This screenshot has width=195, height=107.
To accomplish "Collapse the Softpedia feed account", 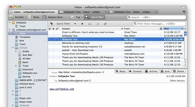I will pyautogui.click(x=10, y=22).
